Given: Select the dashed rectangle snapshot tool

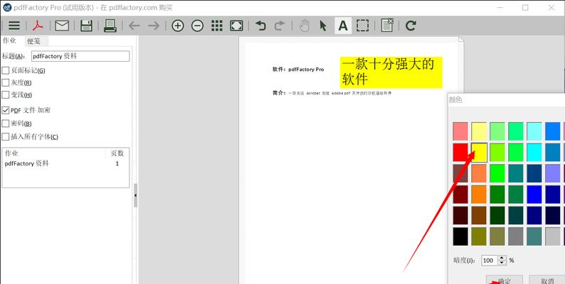Looking at the screenshot, I should [x=363, y=26].
